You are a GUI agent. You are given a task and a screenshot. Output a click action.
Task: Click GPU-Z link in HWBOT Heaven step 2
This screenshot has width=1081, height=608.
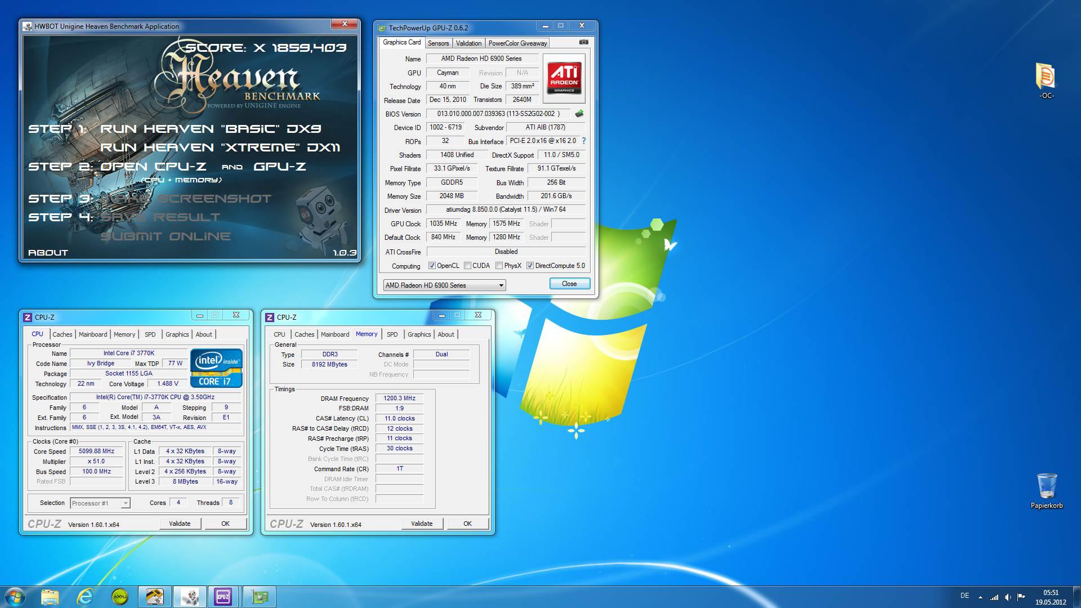pos(280,167)
